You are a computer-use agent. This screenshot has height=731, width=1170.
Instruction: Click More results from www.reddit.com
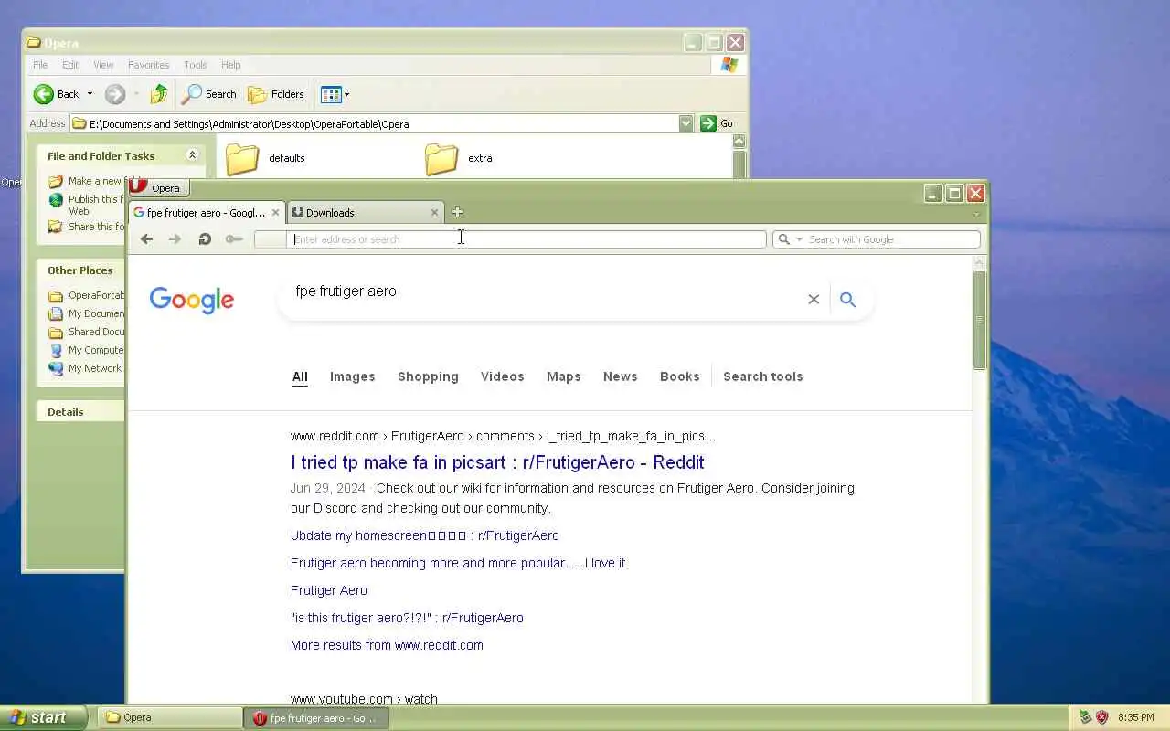coord(387,645)
